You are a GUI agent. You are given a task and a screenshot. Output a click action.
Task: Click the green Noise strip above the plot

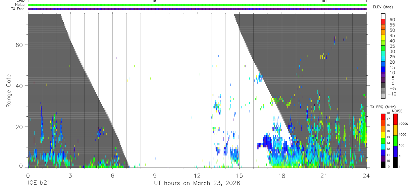pos(197,5)
